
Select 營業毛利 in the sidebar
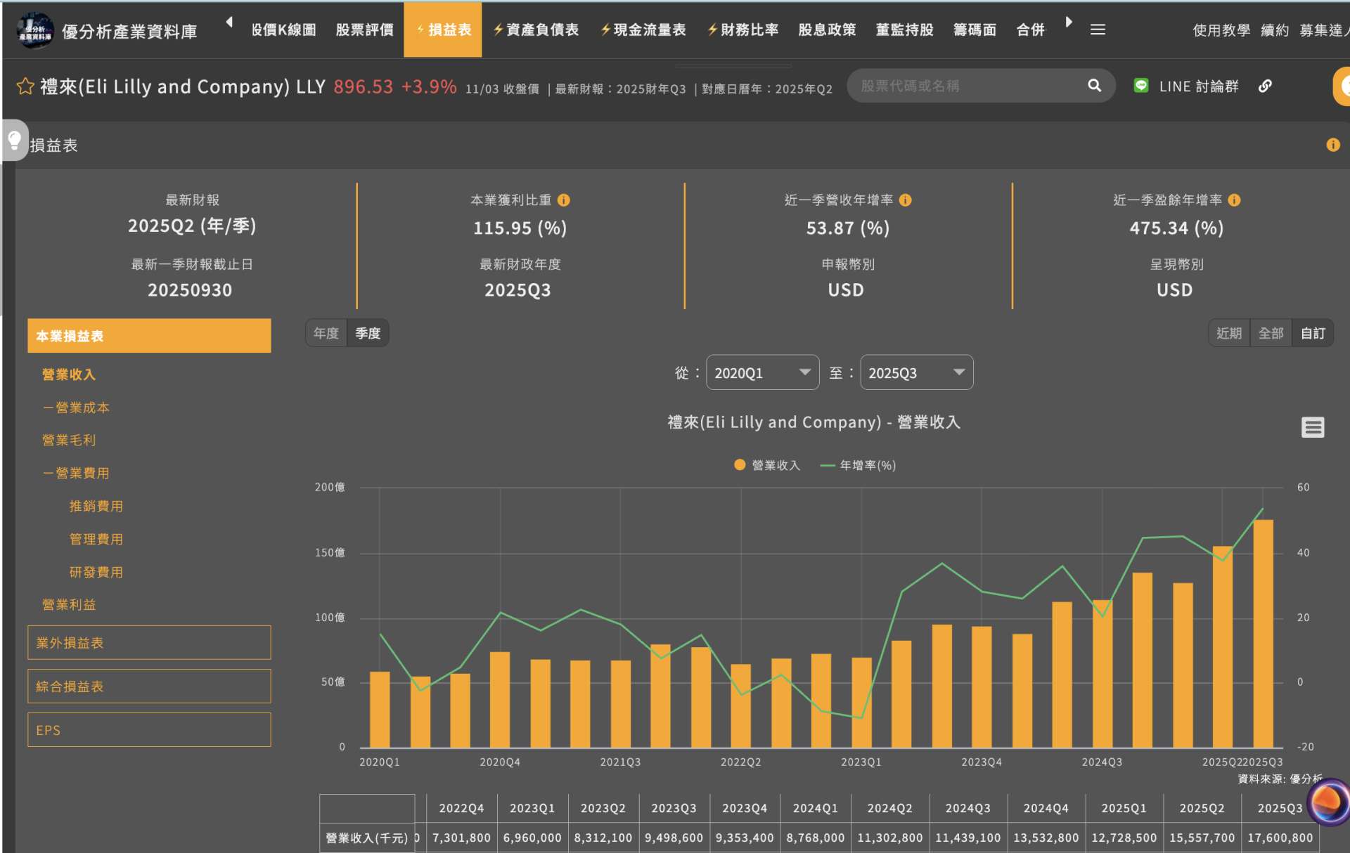click(x=69, y=440)
